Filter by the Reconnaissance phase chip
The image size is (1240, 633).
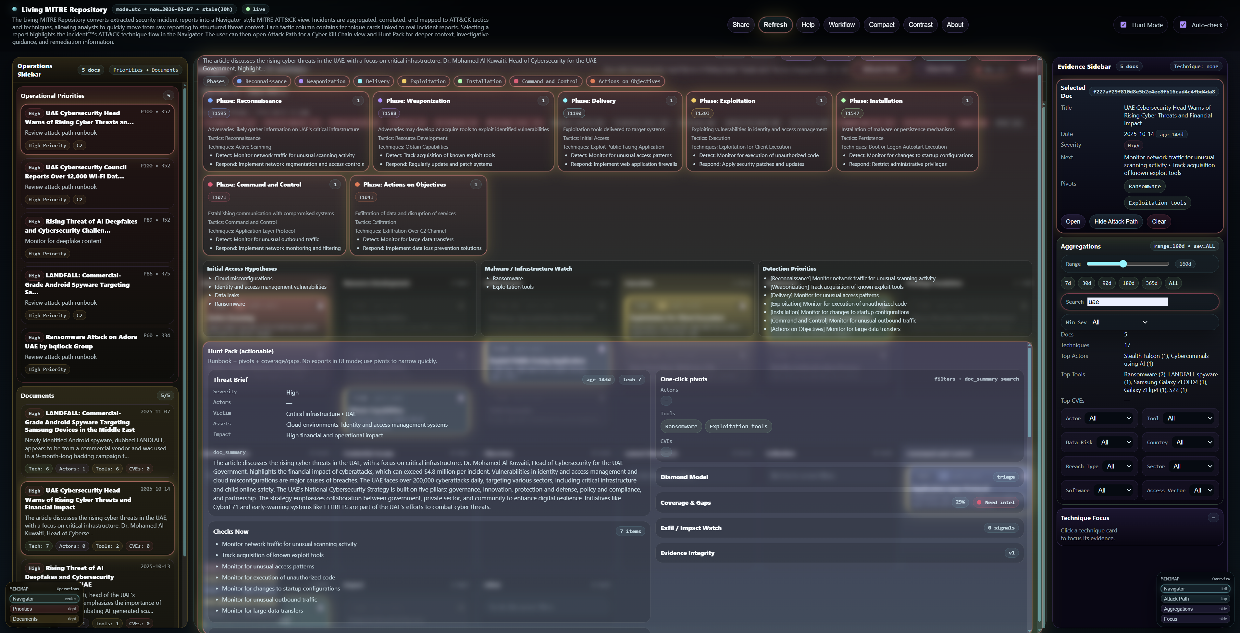tap(261, 81)
